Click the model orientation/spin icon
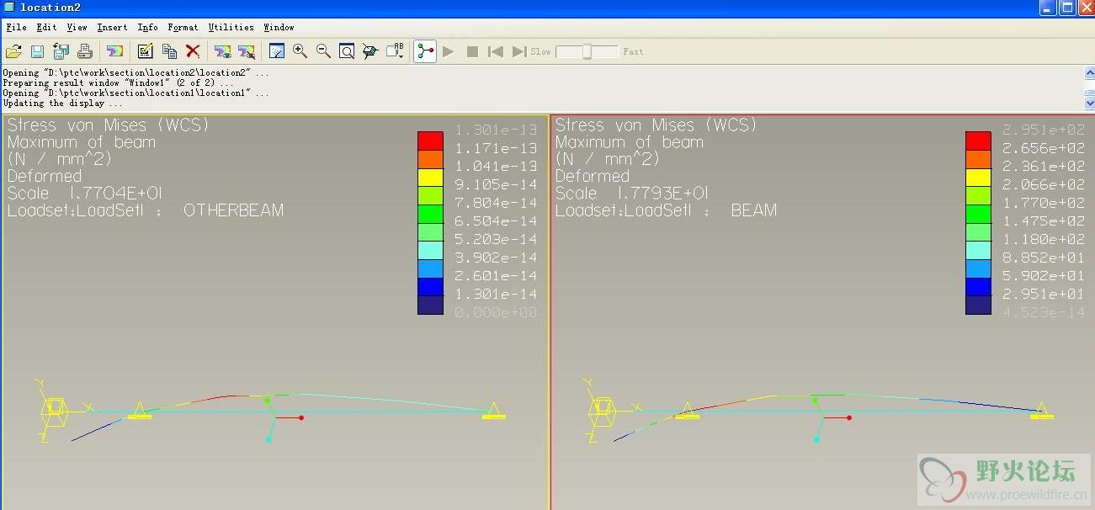 click(x=370, y=51)
